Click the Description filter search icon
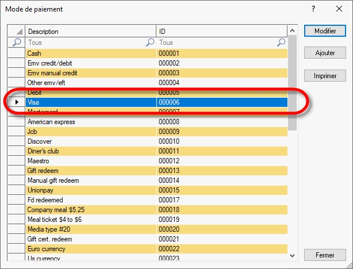The height and width of the screenshot is (269, 353). click(150, 43)
